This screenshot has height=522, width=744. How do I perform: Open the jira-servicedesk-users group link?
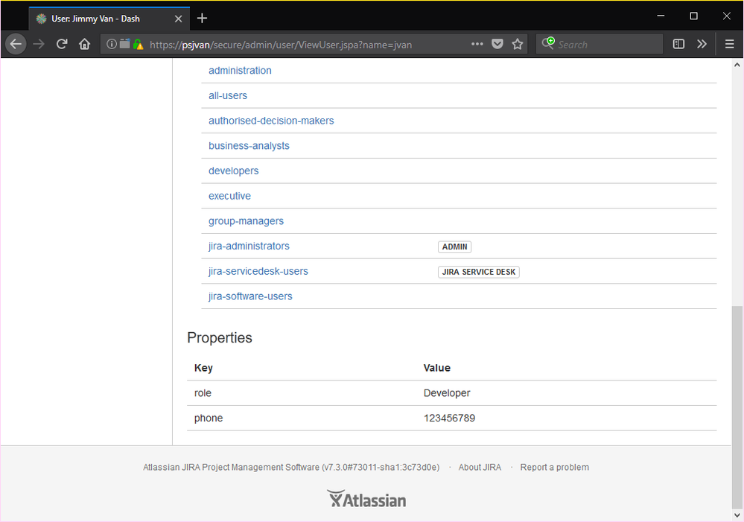point(258,272)
